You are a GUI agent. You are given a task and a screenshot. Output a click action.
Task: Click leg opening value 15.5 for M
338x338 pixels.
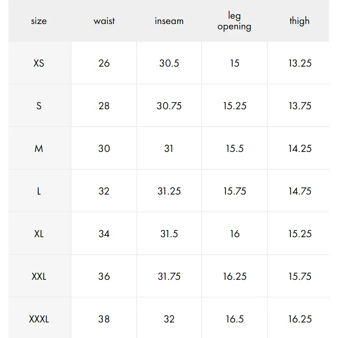point(235,148)
